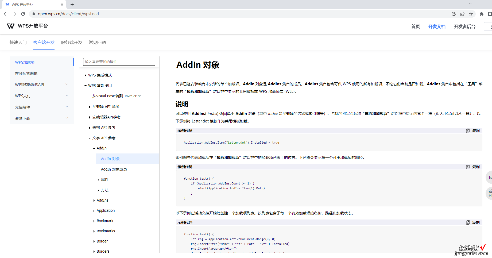Viewport: 492px width, 258px height.
Task: Click the Application.AddIns.Item("Letter.dot") code line
Action: (231, 143)
